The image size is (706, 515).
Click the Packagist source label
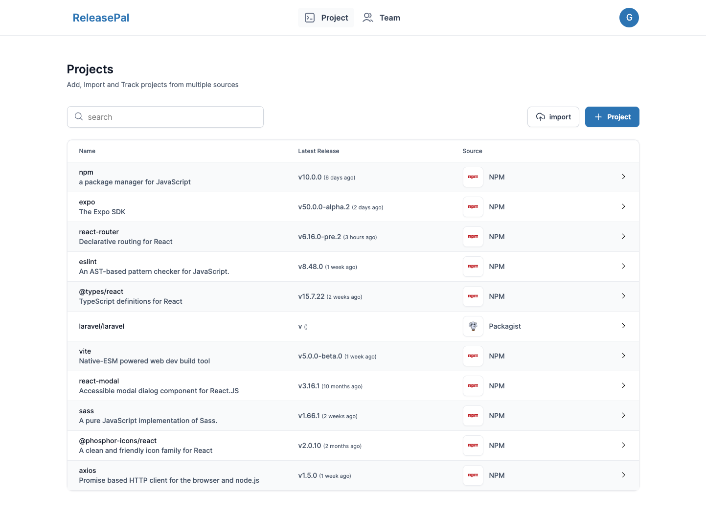(x=505, y=326)
